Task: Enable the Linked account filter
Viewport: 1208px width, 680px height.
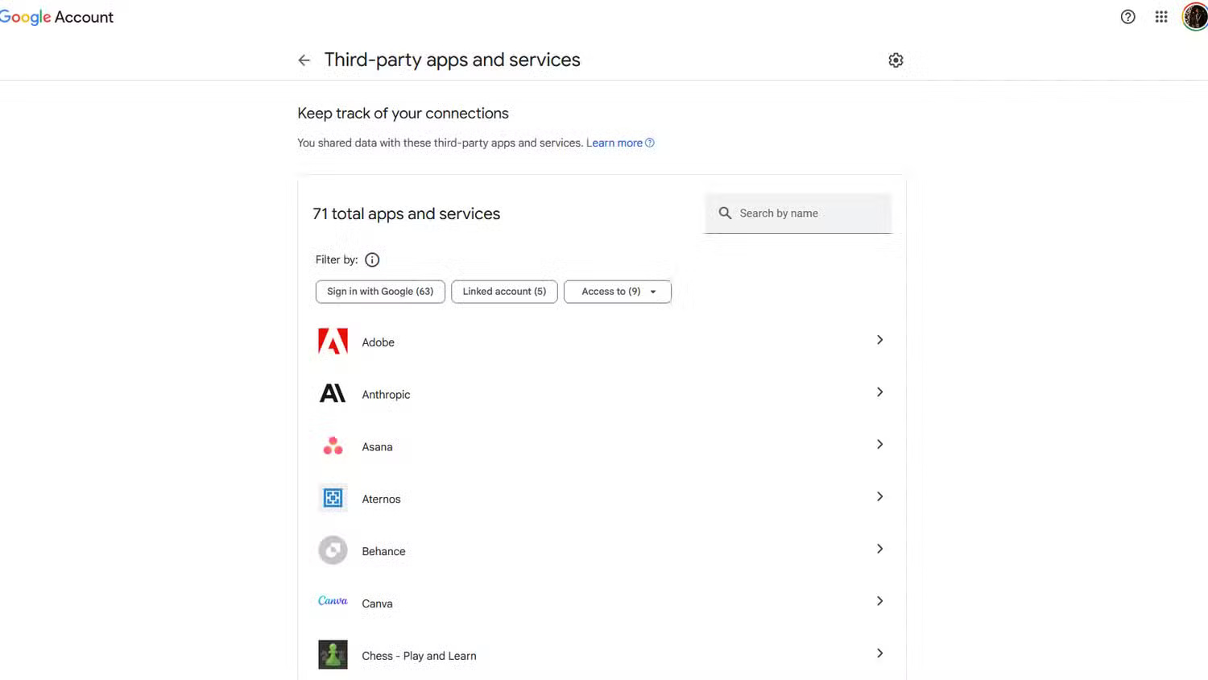Action: coord(504,291)
